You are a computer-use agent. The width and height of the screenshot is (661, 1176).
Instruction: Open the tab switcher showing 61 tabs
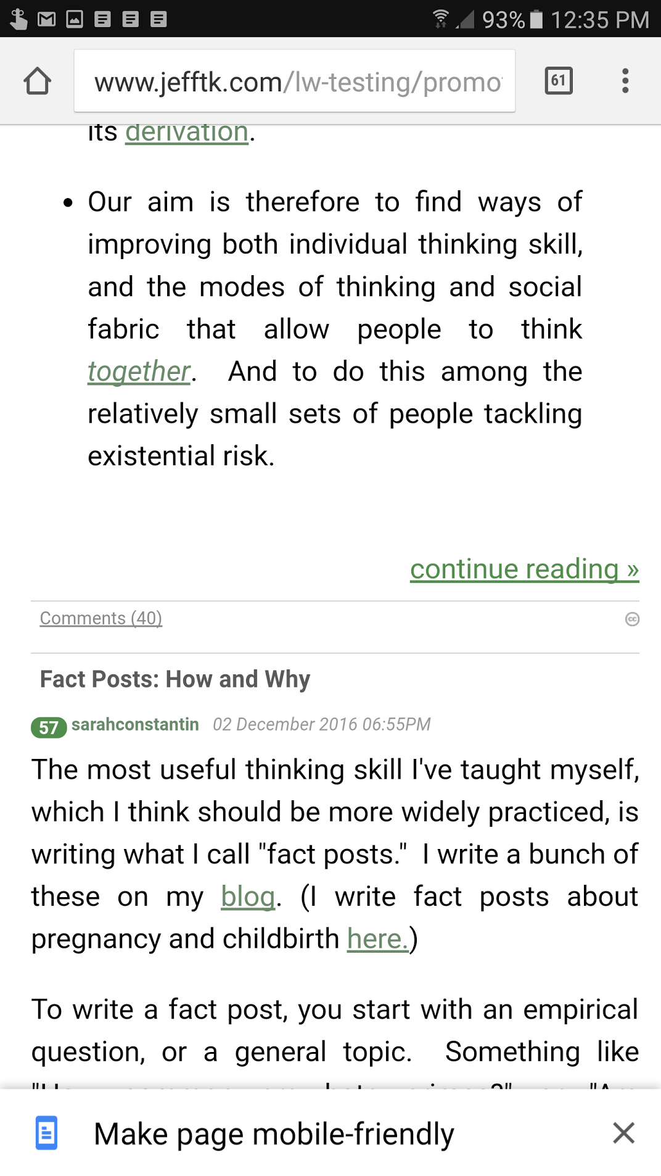click(559, 81)
